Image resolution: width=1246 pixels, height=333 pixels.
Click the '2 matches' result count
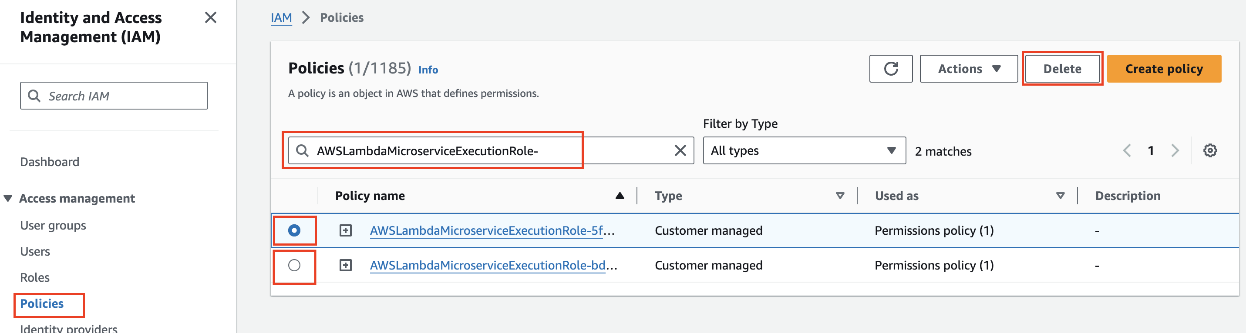pos(943,151)
